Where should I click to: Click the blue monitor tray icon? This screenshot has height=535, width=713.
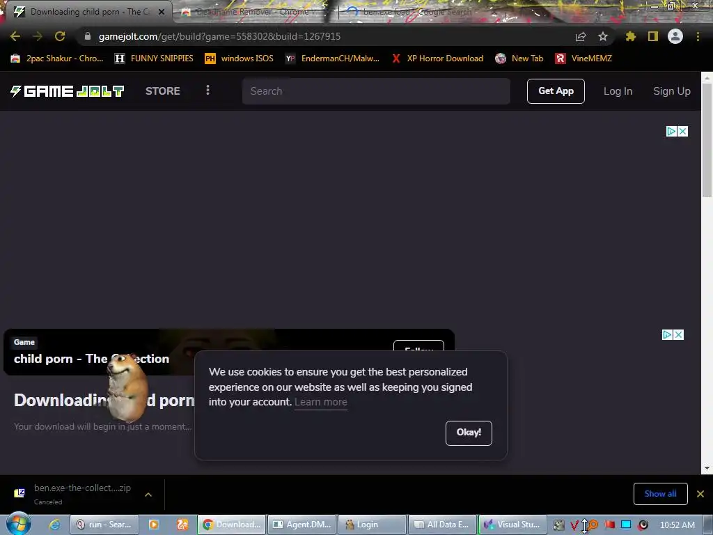click(x=626, y=525)
